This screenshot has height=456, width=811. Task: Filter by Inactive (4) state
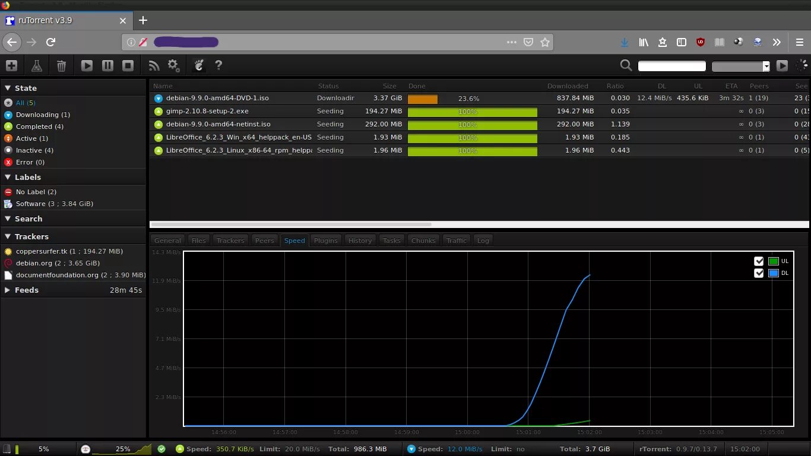[x=73, y=150]
